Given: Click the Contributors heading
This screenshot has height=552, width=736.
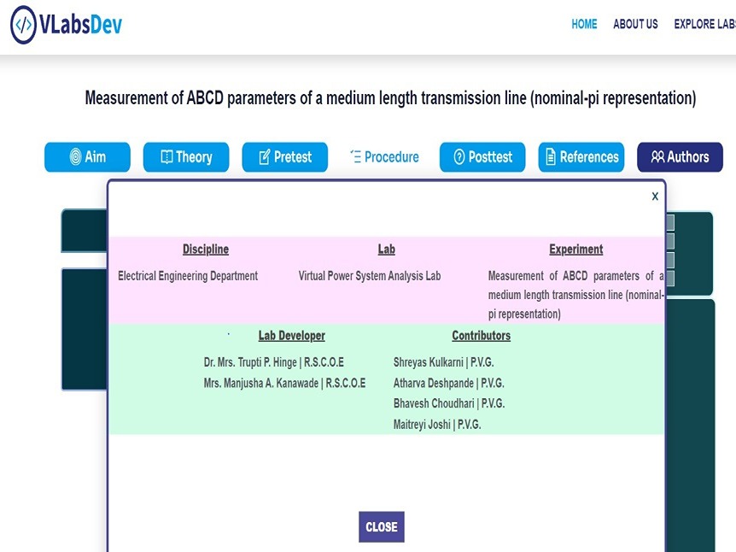Looking at the screenshot, I should pos(481,336).
